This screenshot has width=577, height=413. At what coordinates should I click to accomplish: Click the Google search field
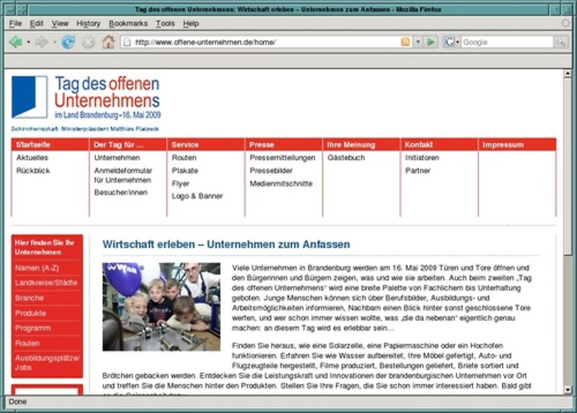[507, 42]
